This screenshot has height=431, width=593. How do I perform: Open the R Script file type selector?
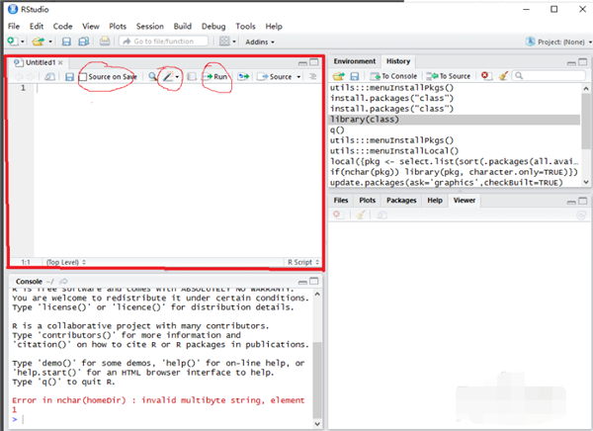click(301, 262)
